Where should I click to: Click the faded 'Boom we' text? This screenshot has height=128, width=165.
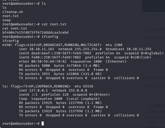point(154,78)
